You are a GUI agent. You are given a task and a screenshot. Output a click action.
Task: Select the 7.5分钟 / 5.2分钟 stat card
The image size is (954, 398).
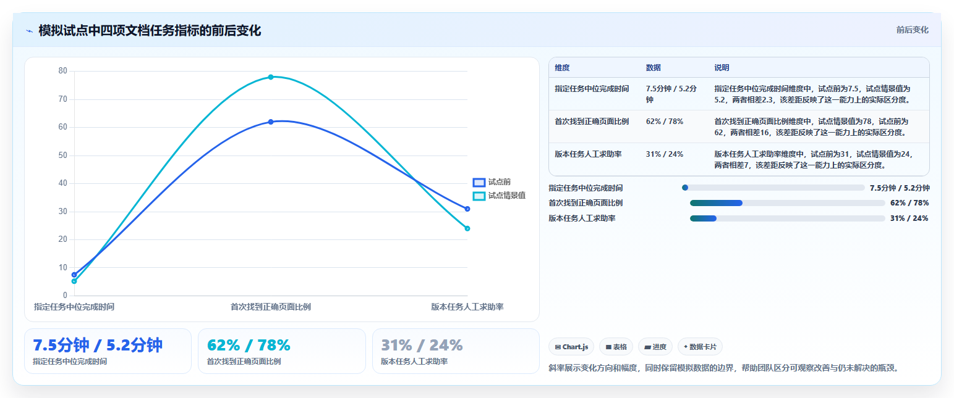(108, 351)
